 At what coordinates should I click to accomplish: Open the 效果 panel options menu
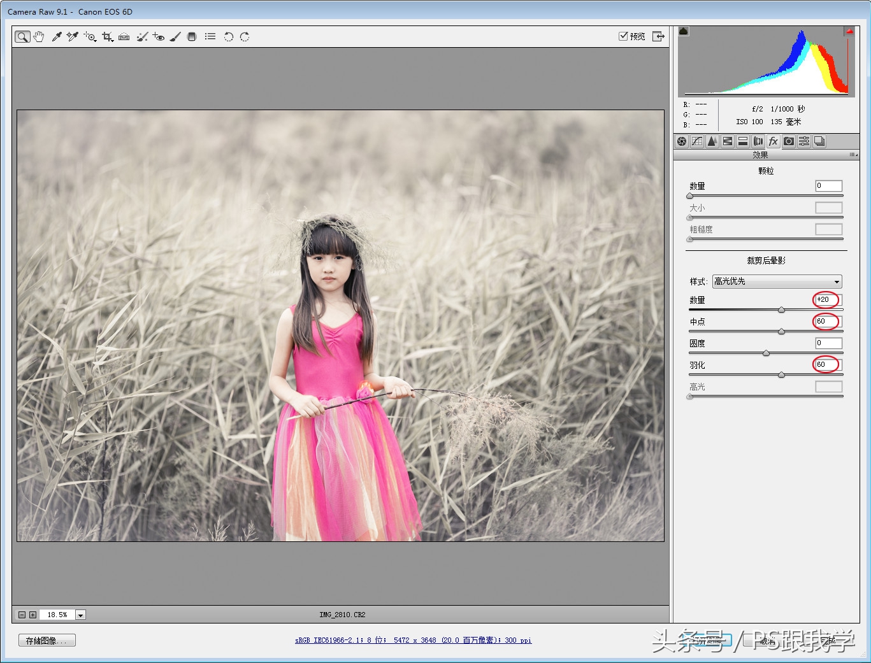[x=853, y=155]
